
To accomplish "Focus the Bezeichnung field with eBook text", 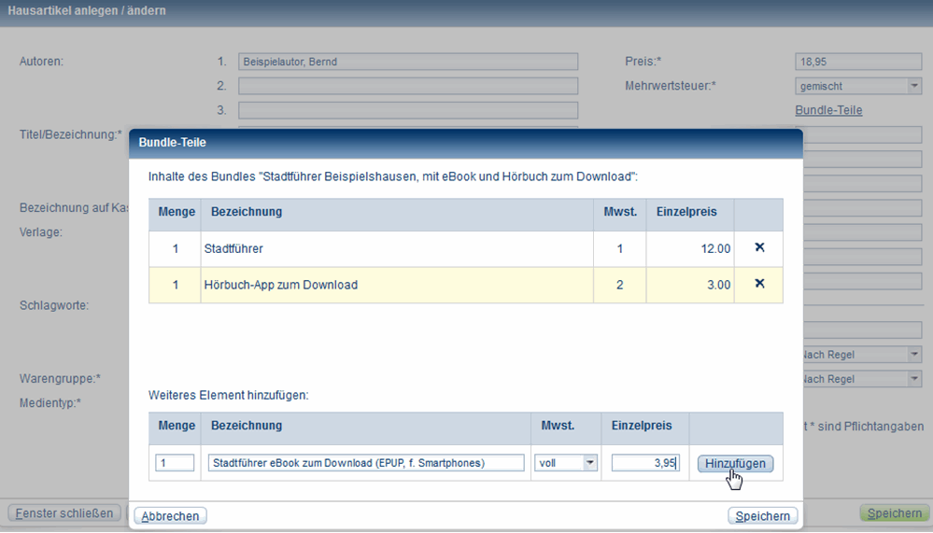I will tap(365, 462).
